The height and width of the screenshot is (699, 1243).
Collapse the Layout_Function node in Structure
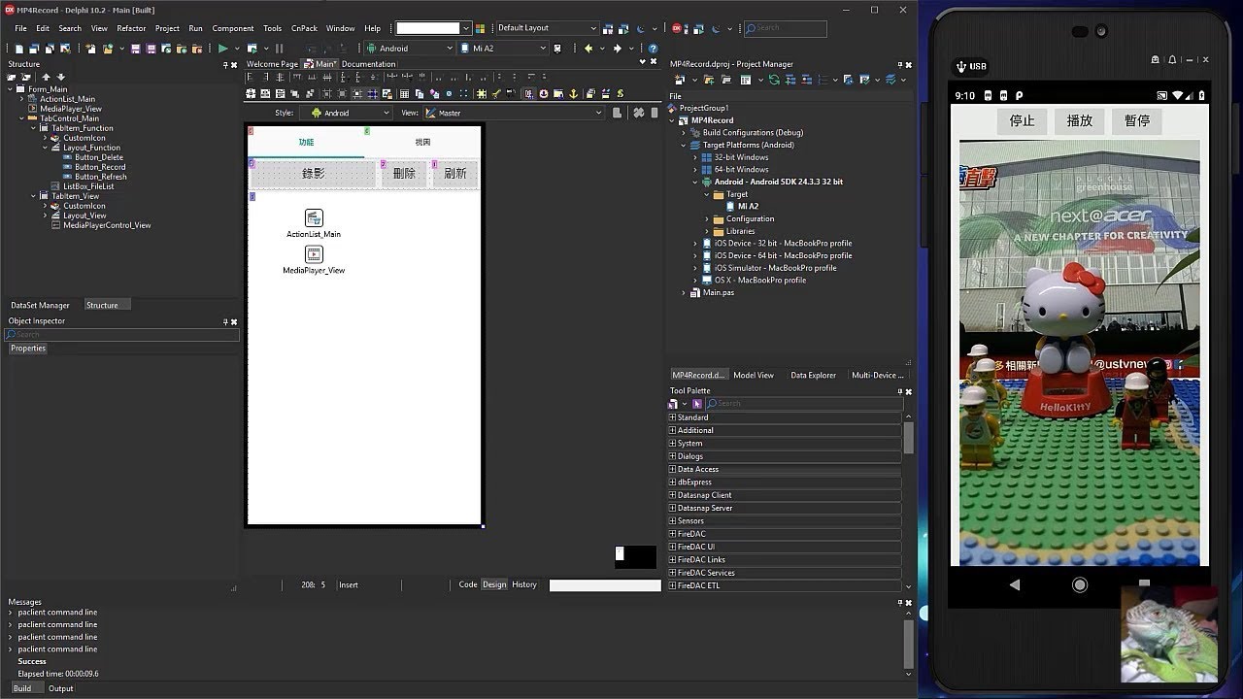[x=45, y=148]
